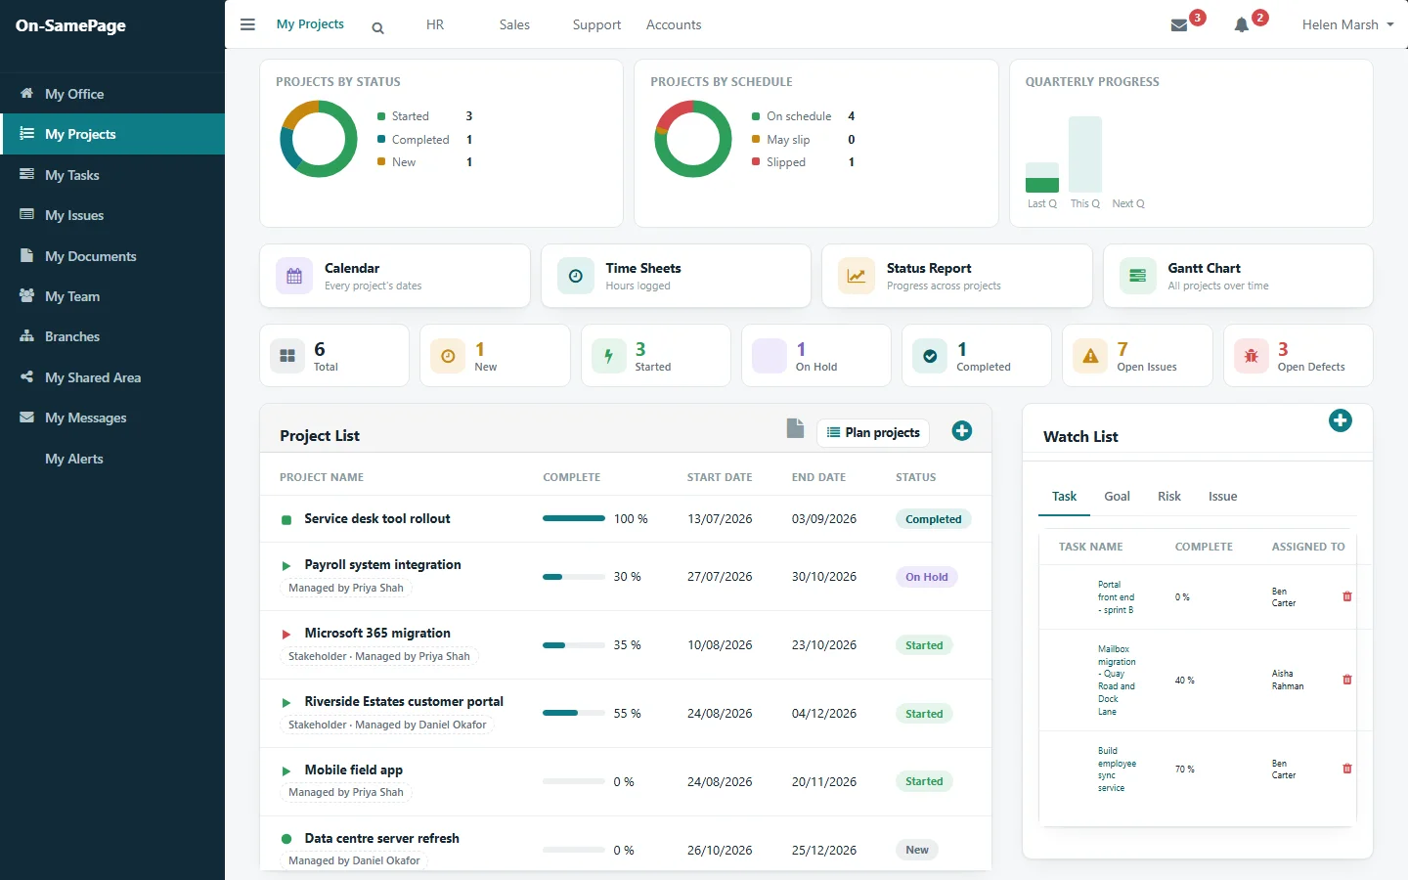Sort by the COMPLETE column header
The width and height of the screenshot is (1408, 880).
click(x=572, y=477)
